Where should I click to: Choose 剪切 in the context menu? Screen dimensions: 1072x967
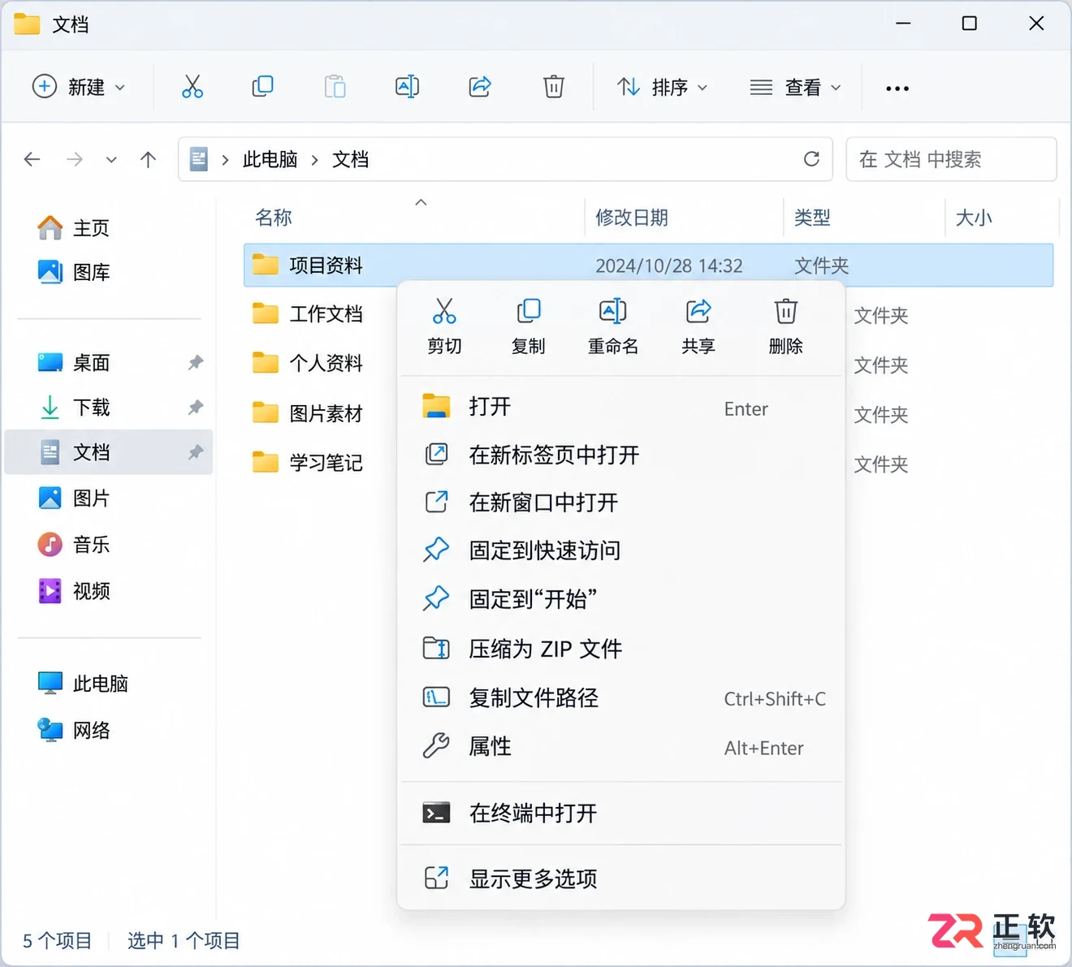coord(444,326)
